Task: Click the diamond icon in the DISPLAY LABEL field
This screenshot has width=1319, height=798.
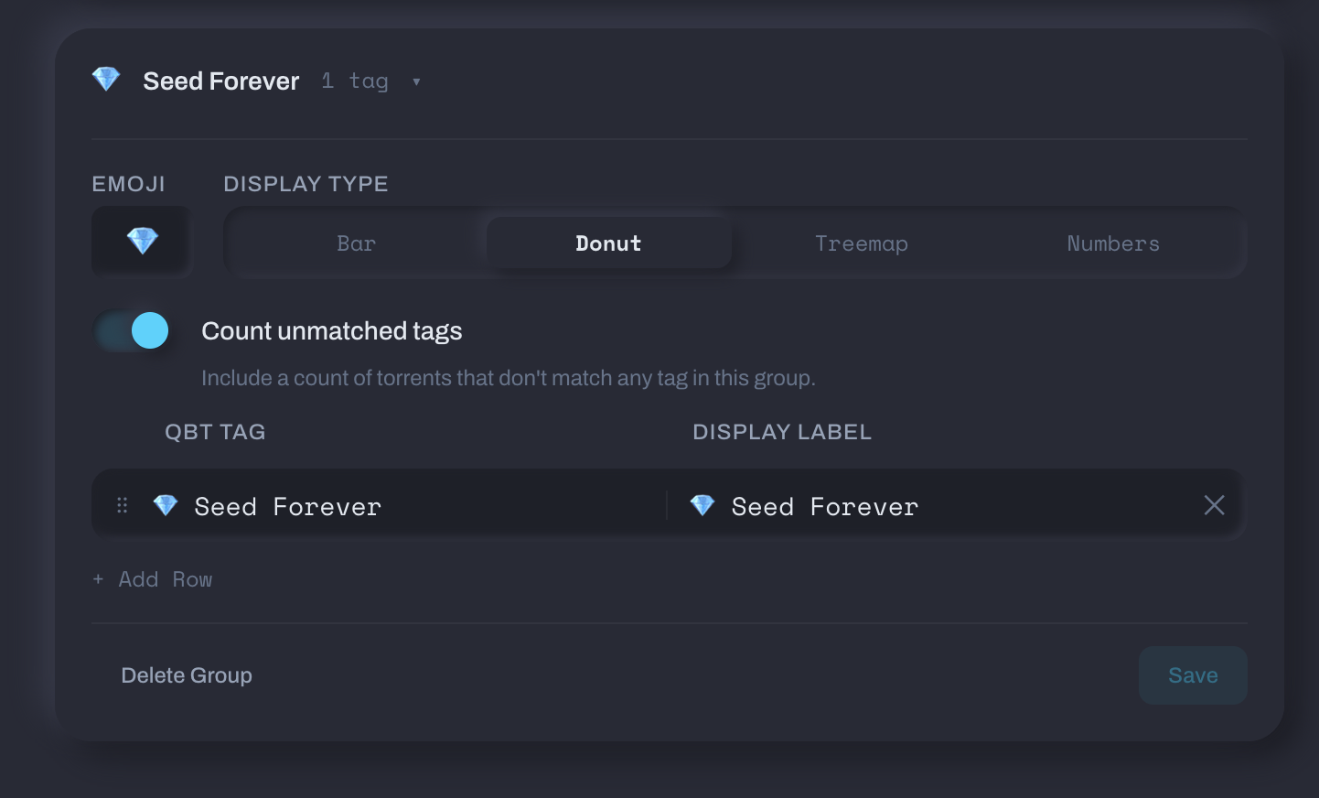Action: tap(702, 505)
